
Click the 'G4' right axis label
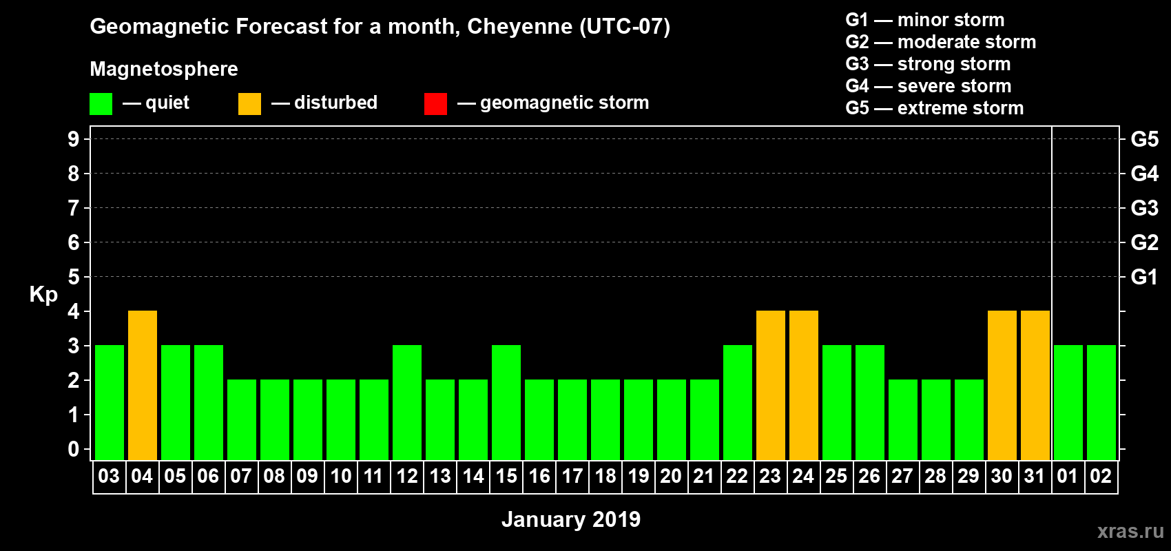(x=1145, y=174)
